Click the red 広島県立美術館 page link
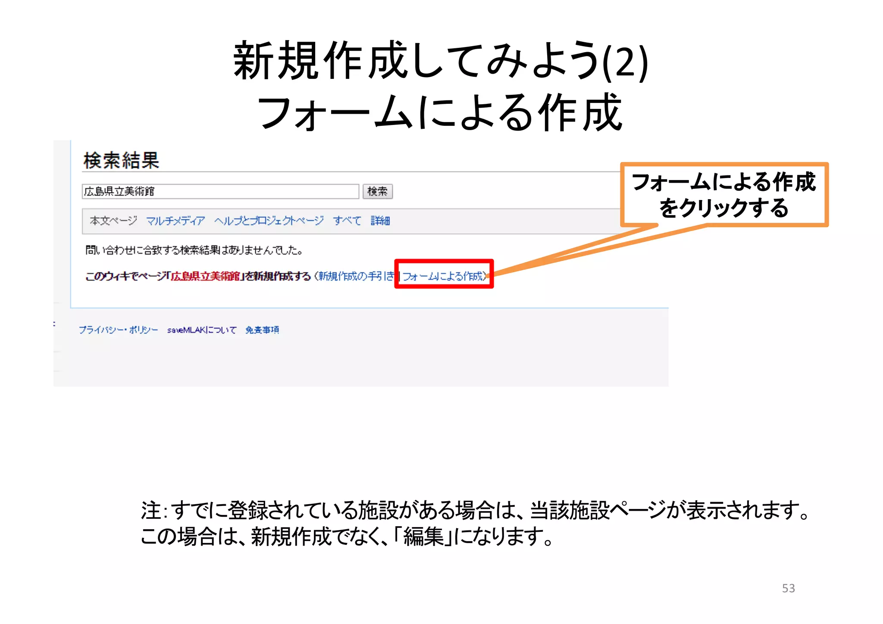 tap(205, 276)
